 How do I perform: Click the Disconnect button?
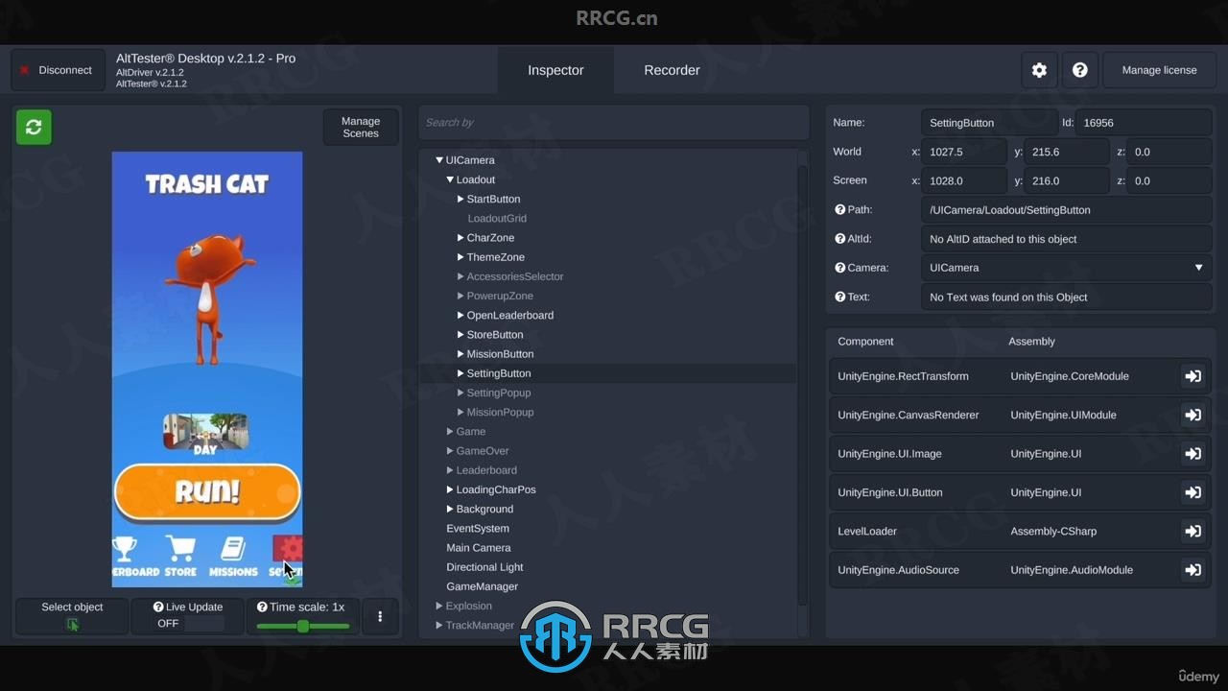pos(58,70)
